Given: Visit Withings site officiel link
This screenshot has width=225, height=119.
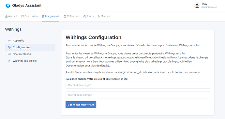Looking at the screenshot, I should click(30, 61).
